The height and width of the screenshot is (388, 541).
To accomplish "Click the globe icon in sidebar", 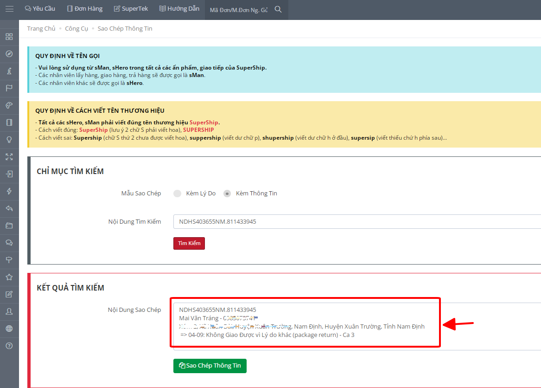I will (9, 329).
